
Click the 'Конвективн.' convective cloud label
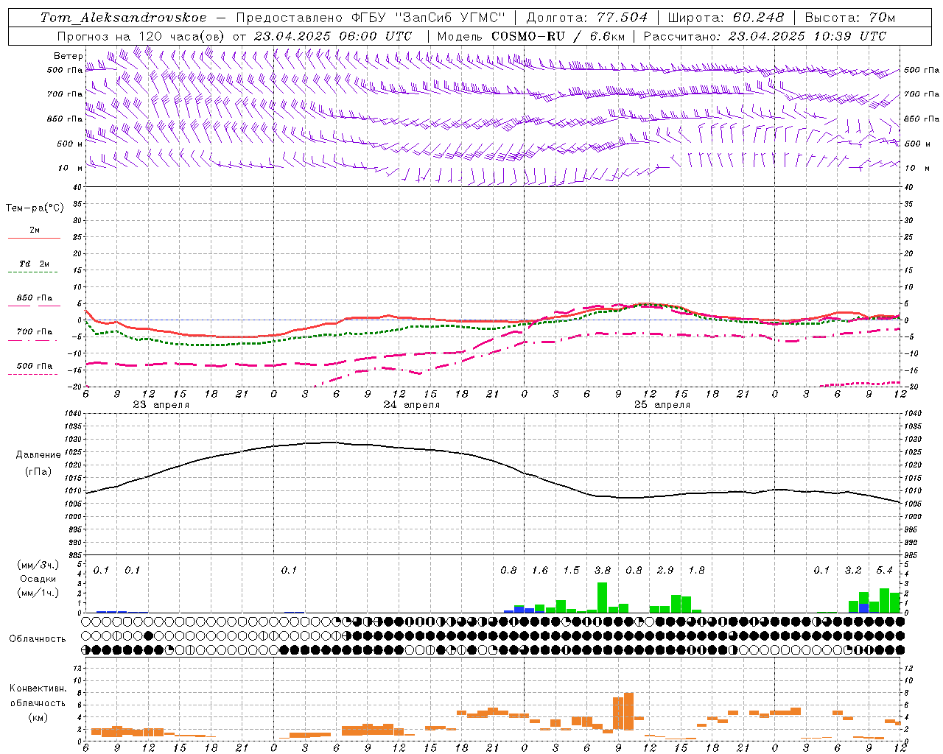[38, 688]
